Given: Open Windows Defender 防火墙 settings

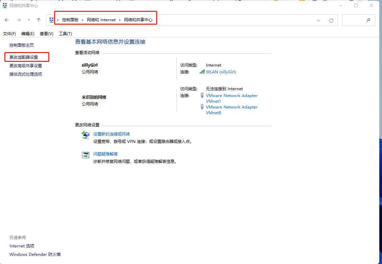Looking at the screenshot, I should (34, 254).
